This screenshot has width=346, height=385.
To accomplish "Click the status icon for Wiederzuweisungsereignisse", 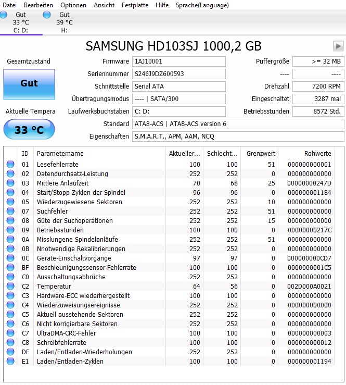I will (10, 305).
